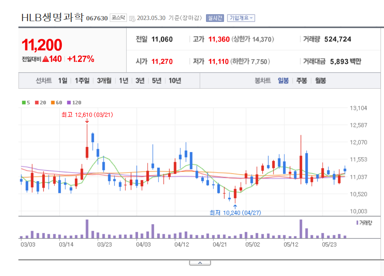Viewport: 384px width, 276px height.
Task: Select the 1주일 line chart tab
Action: pos(82,80)
